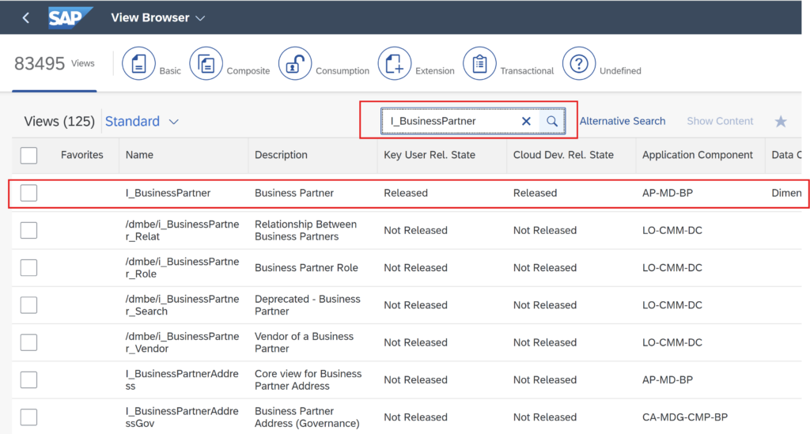Click the magnifier search icon
The image size is (810, 434).
(552, 121)
